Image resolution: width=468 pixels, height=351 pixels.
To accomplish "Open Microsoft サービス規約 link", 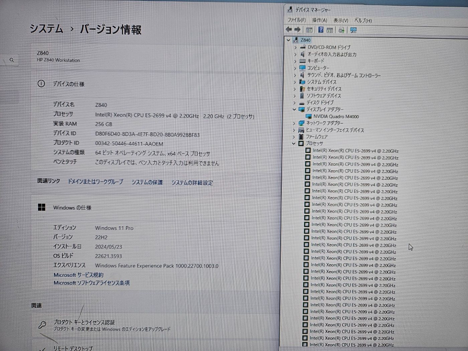I will [x=79, y=275].
